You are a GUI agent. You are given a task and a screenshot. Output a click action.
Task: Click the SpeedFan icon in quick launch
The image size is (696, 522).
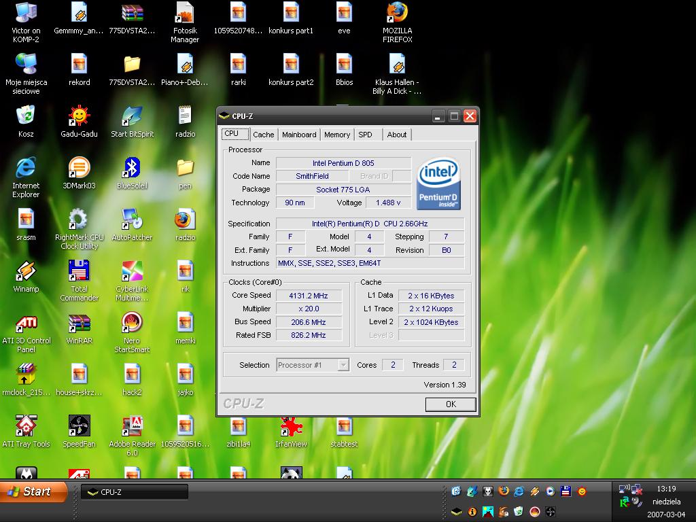(551, 512)
